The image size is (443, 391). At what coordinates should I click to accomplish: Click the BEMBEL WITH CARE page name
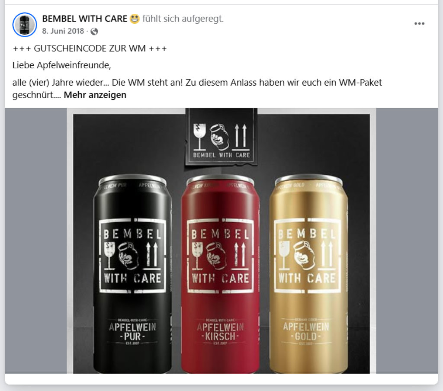point(84,19)
